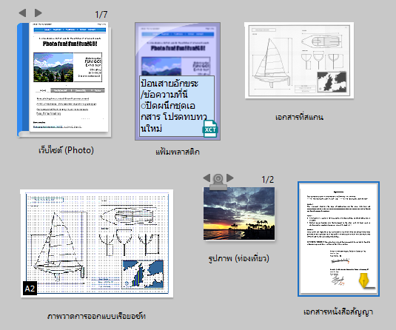This screenshot has width=396, height=330.
Task: Select the เว็บไซต์ (Photo) label
Action: click(x=66, y=150)
